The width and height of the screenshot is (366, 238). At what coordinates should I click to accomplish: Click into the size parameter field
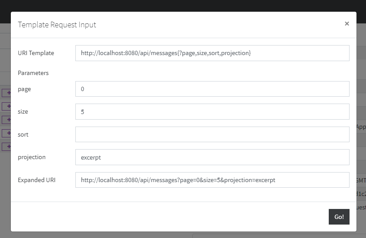pos(212,111)
